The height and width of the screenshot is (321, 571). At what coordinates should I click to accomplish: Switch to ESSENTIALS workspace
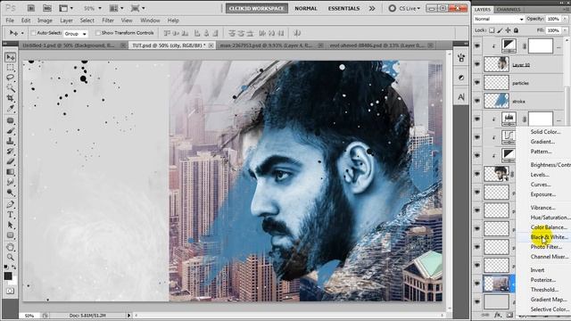(343, 8)
